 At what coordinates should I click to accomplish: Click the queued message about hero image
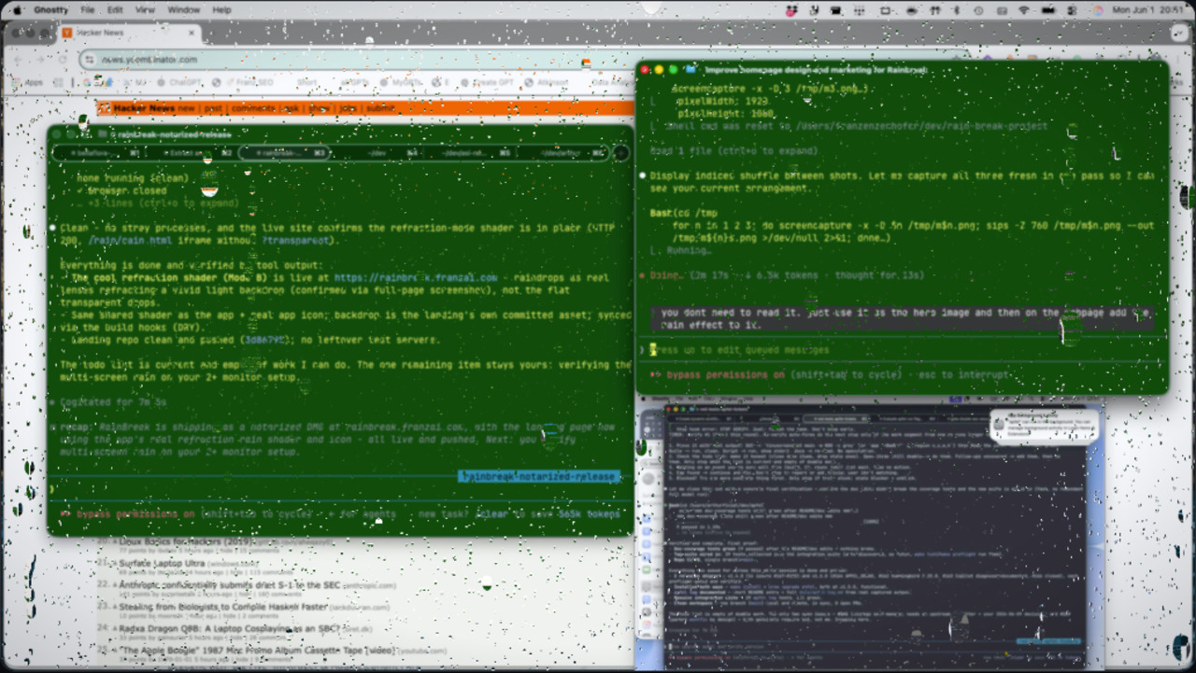902,319
